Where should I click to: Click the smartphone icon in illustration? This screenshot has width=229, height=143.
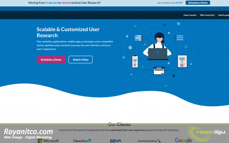click(x=135, y=62)
